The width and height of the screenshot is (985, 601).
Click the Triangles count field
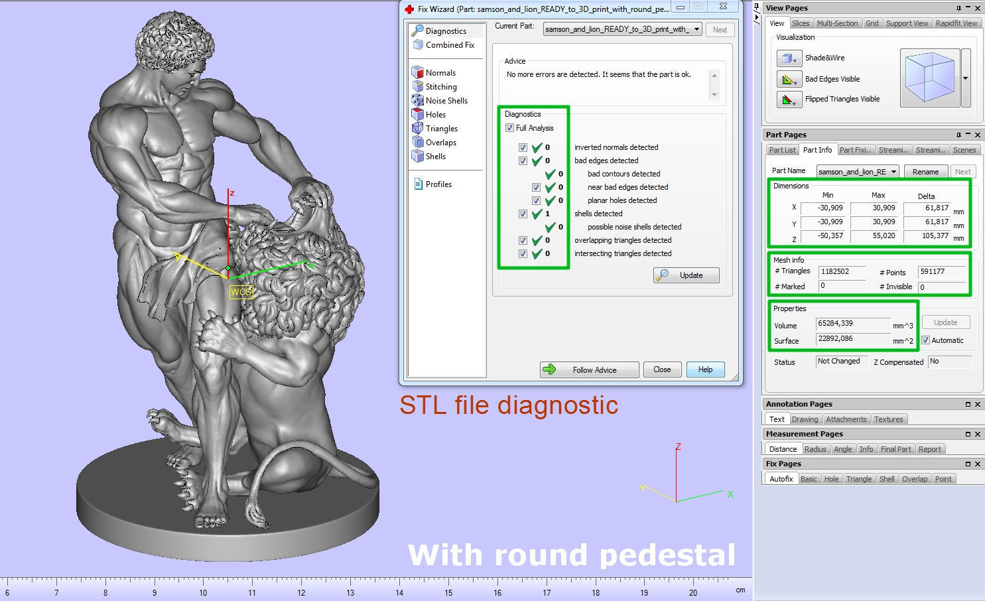pos(842,272)
